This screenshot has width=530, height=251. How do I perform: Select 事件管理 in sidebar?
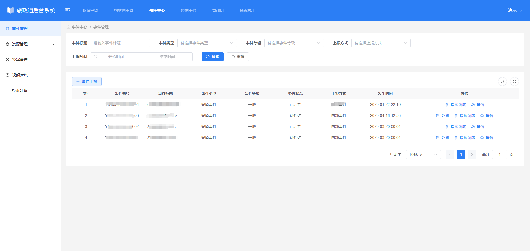[30, 29]
